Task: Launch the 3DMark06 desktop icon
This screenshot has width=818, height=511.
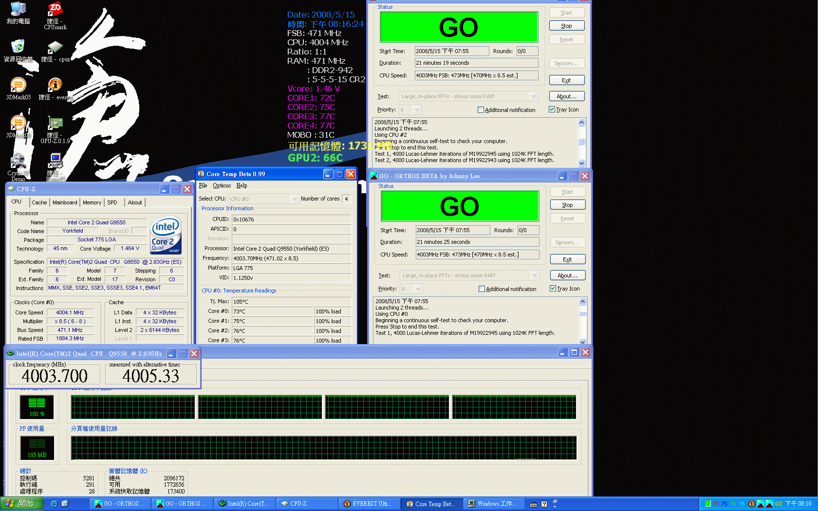Action: 18,127
